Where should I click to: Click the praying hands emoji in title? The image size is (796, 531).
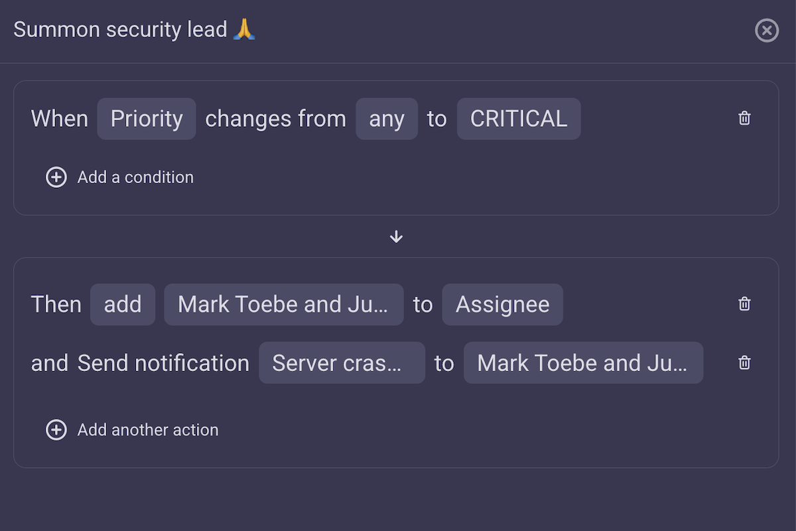tap(245, 29)
